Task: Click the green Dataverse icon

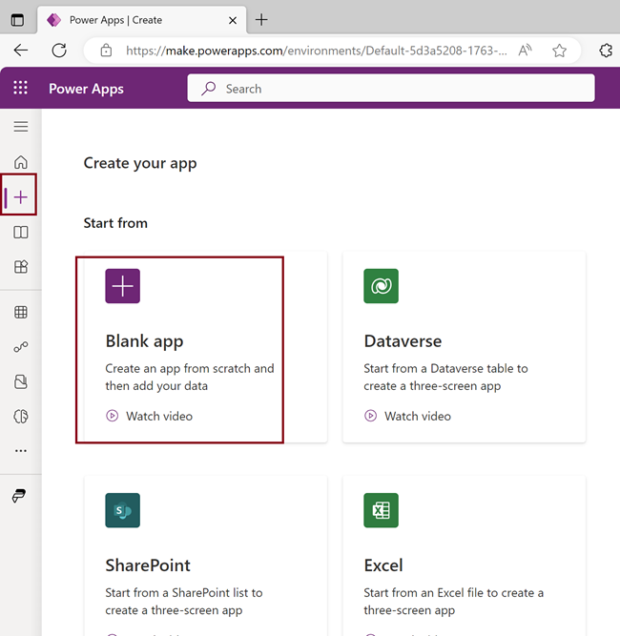Action: point(381,286)
